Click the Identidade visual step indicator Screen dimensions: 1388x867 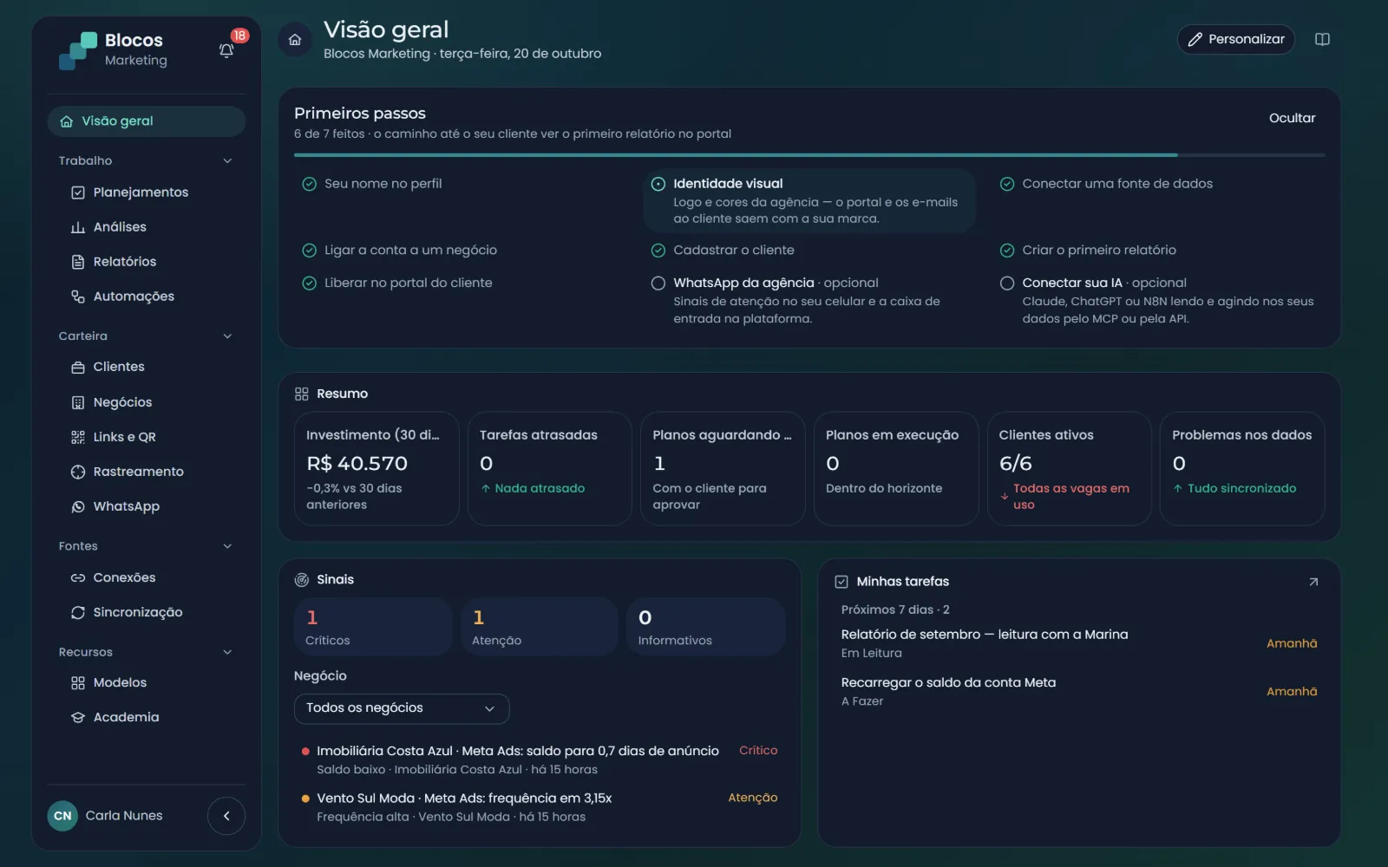[x=658, y=184]
